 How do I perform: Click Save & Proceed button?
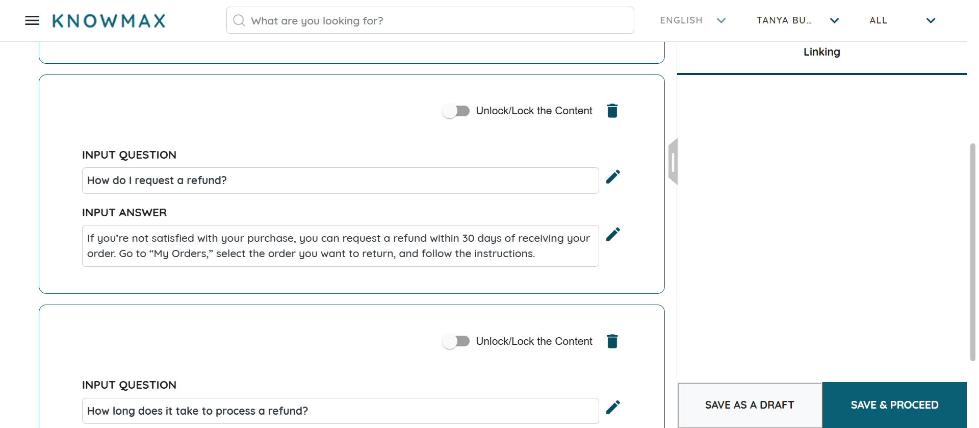pyautogui.click(x=894, y=405)
